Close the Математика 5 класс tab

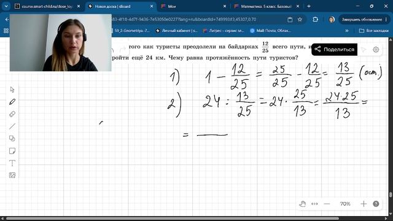pyautogui.click(x=298, y=7)
